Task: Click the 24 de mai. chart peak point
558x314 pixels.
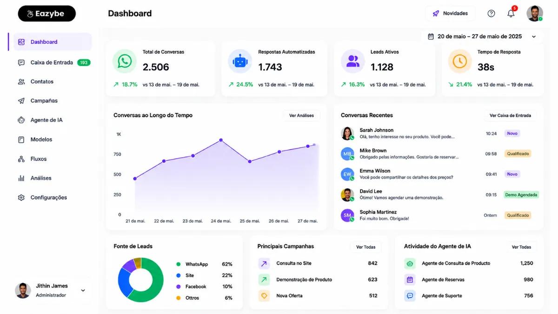Action: point(221,140)
